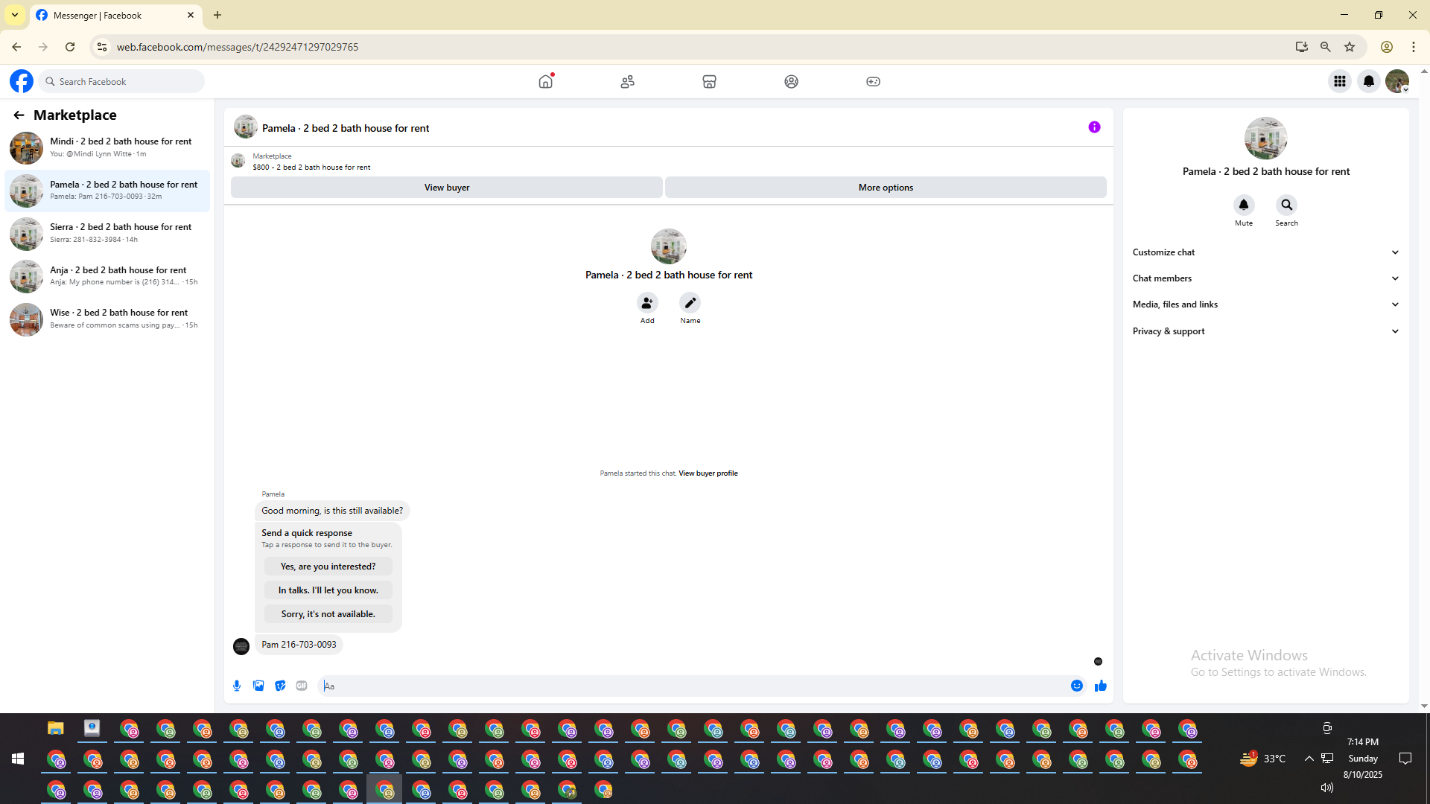Open the GIF picker icon
The width and height of the screenshot is (1430, 804).
[x=302, y=686]
